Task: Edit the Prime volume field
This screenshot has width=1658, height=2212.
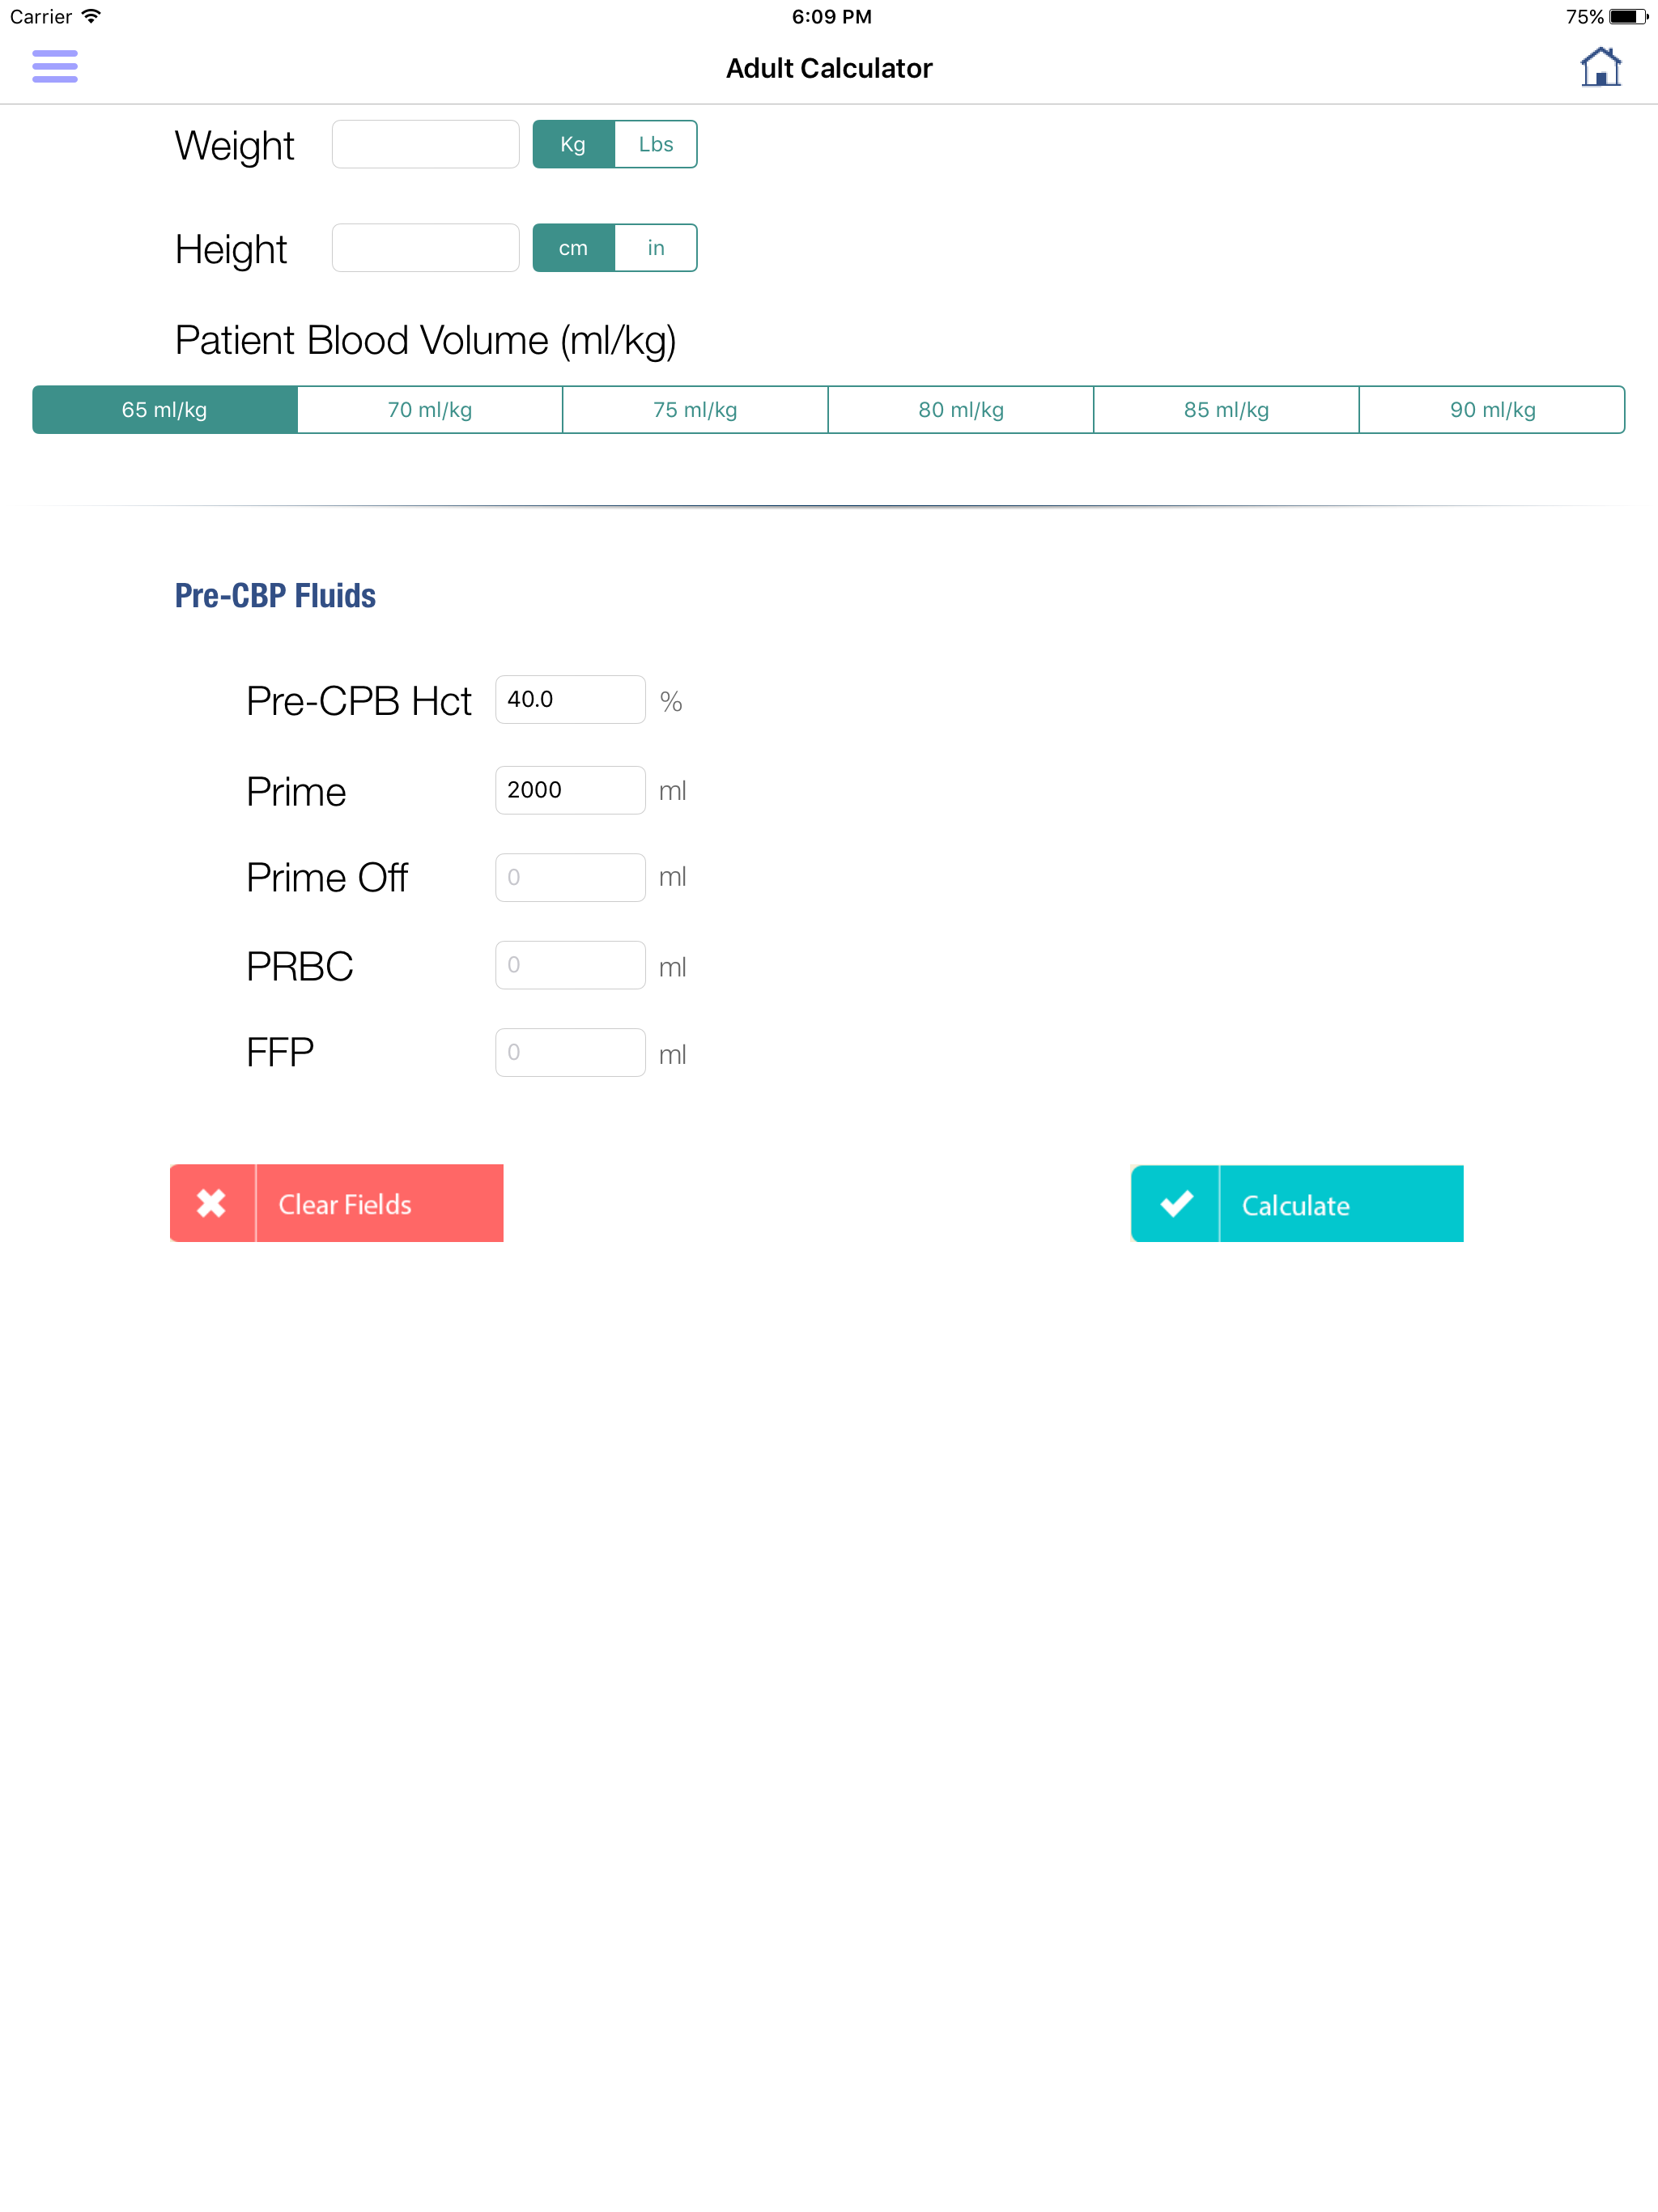Action: coord(570,790)
